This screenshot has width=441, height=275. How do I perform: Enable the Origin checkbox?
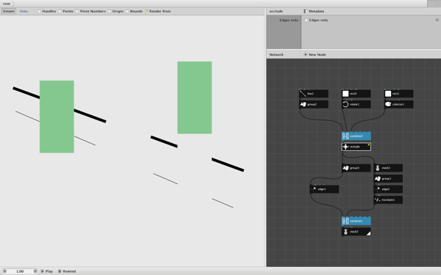(110, 11)
